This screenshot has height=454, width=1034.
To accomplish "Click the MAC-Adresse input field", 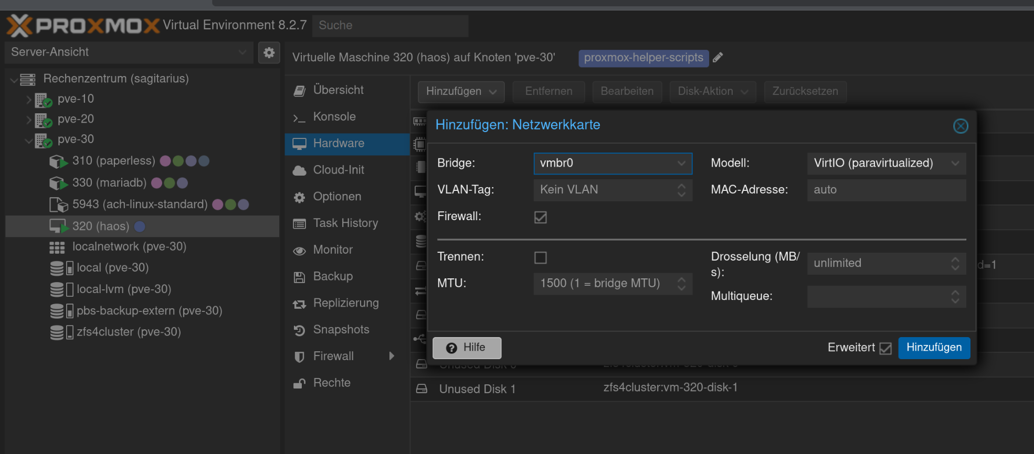I will (x=887, y=190).
